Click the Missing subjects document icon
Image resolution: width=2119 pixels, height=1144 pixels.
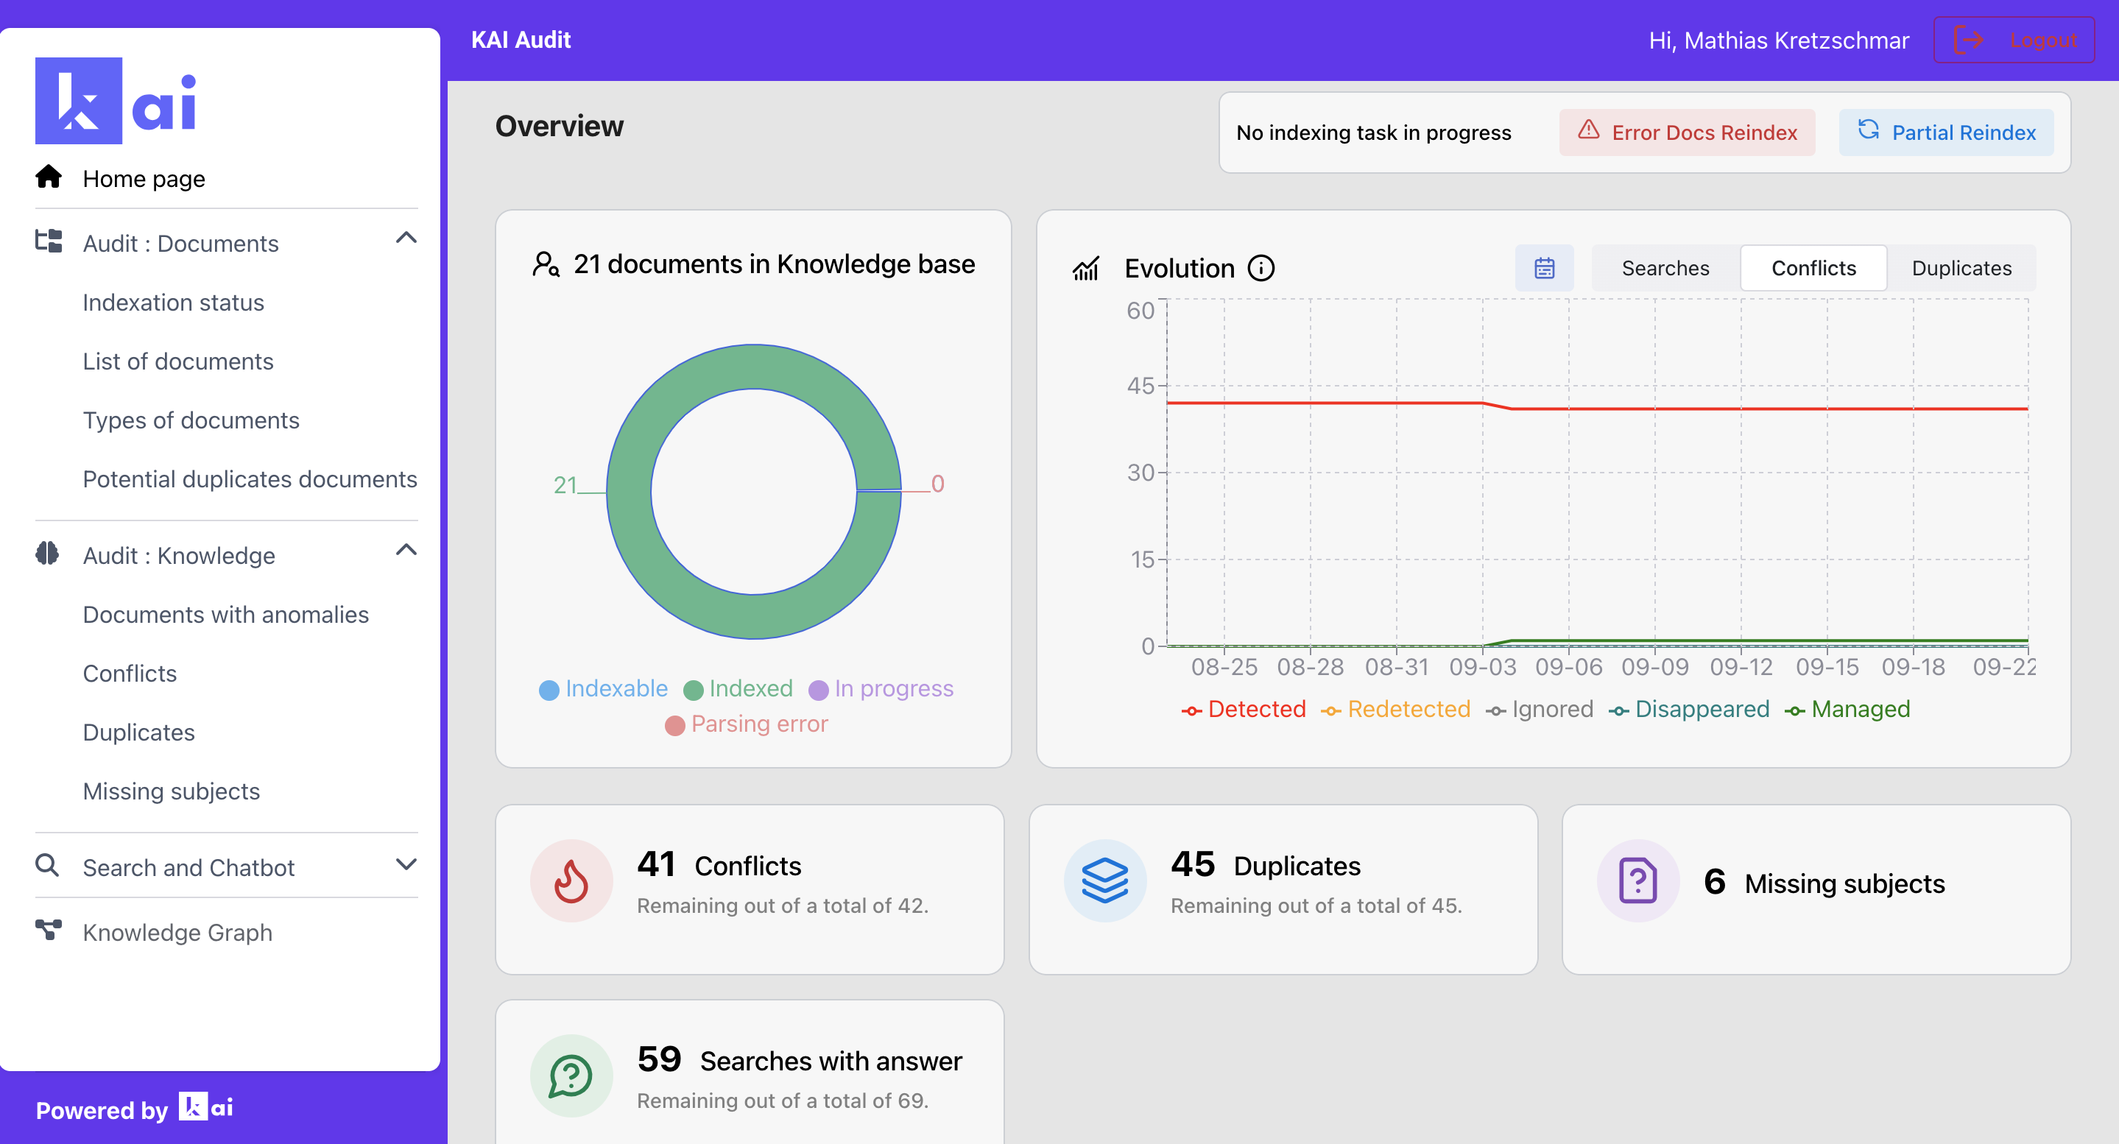pos(1637,881)
